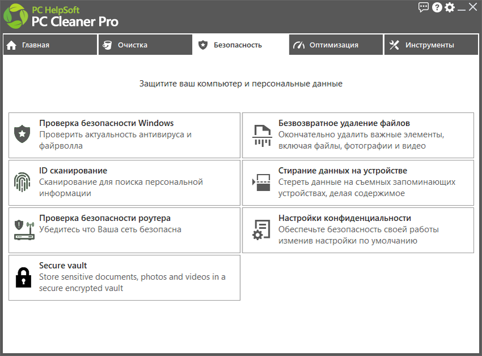Go to the Оптимизация tab
Viewport: 482px width, 356px height.
click(x=336, y=45)
